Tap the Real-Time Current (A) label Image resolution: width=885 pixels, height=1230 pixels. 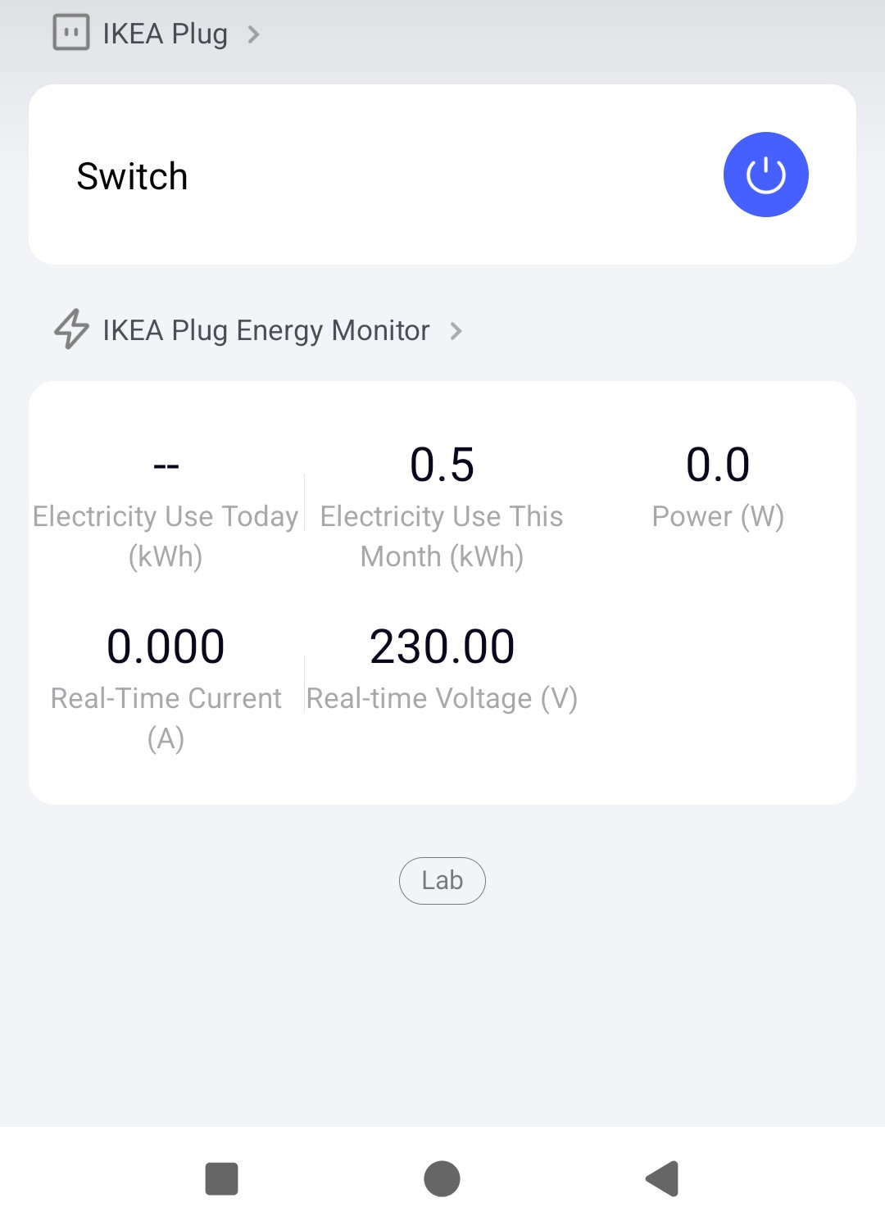pyautogui.click(x=166, y=718)
